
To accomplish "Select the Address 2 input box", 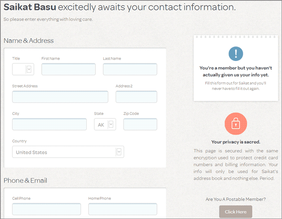I will 136,97.
